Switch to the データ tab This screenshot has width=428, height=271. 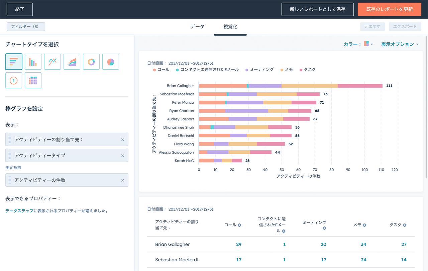tap(197, 27)
